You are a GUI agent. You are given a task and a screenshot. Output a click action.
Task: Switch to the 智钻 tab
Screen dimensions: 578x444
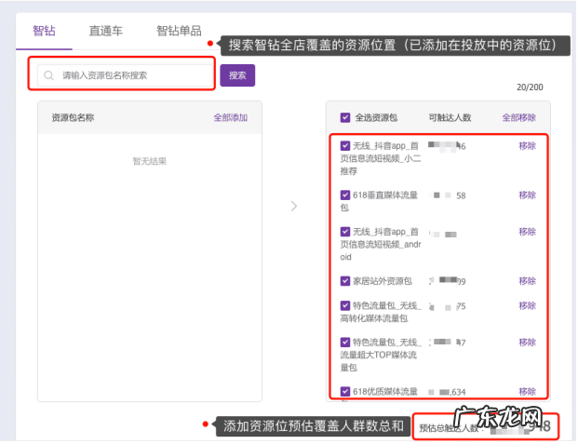[x=44, y=31]
